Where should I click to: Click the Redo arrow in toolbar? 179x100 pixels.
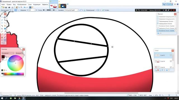coord(27,7)
